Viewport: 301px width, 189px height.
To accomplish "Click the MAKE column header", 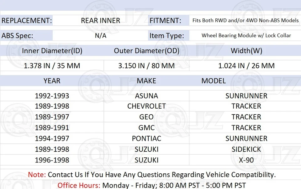I will pos(146,81).
